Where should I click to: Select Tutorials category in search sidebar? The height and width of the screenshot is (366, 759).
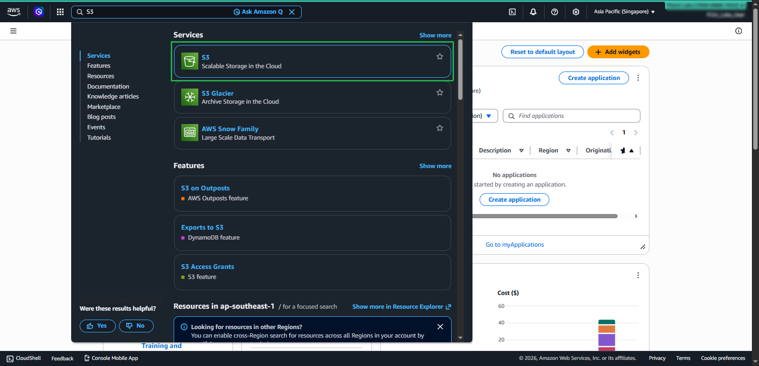click(x=99, y=138)
